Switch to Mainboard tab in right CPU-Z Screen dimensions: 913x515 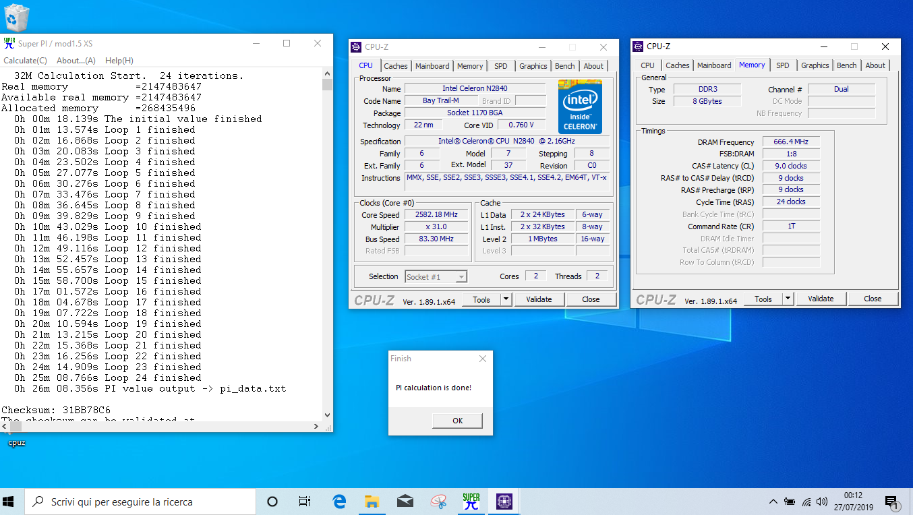[x=714, y=65]
